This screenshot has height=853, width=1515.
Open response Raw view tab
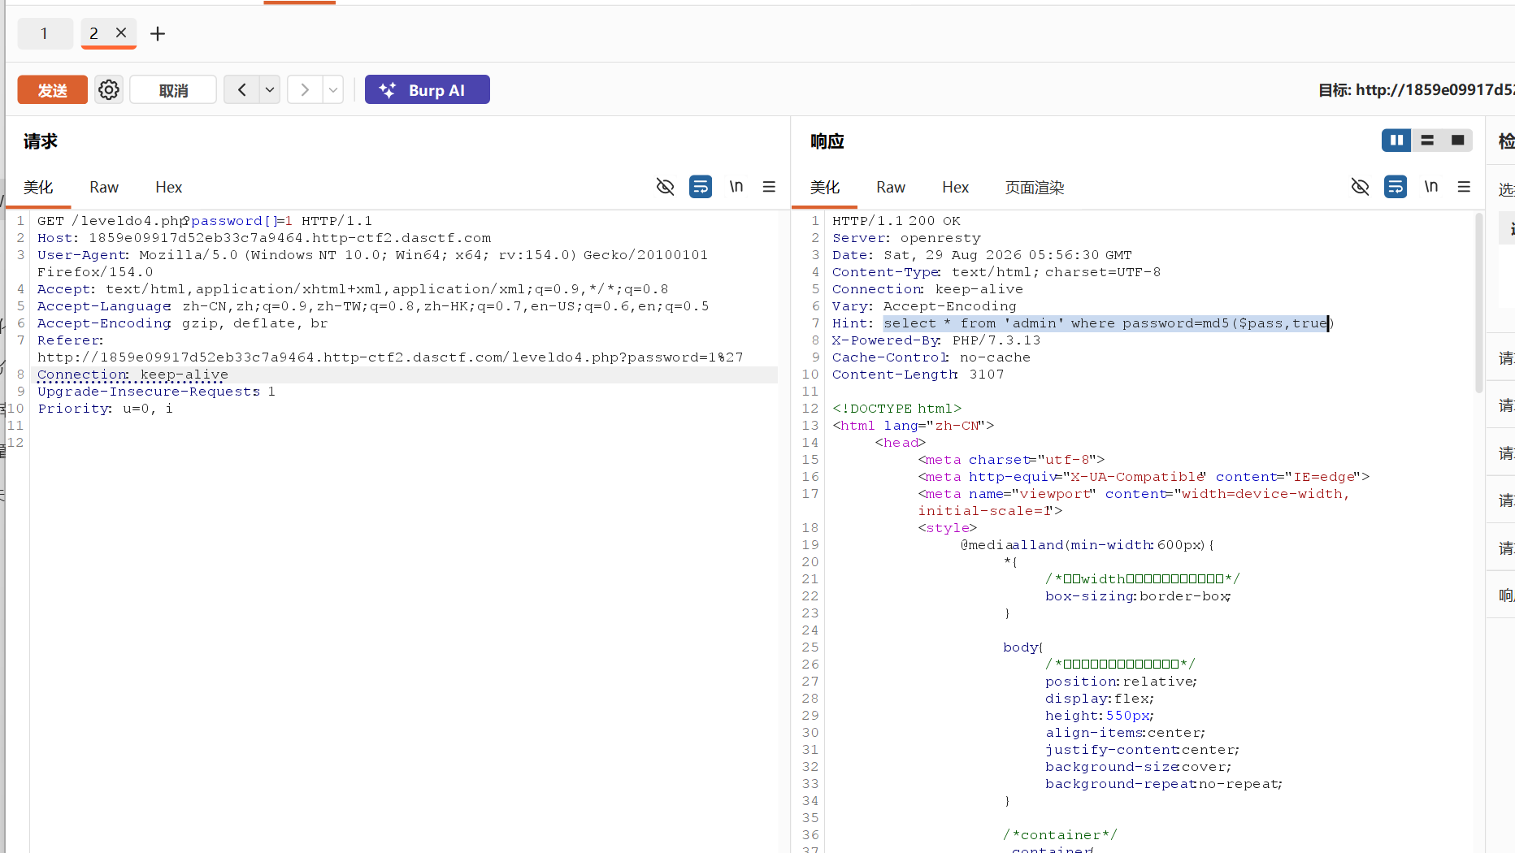tap(891, 188)
